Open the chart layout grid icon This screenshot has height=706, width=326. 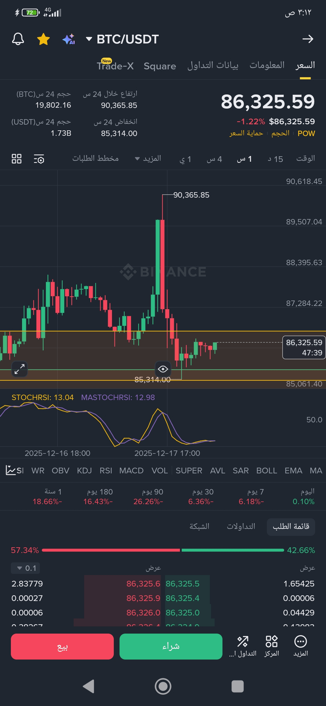(x=17, y=159)
